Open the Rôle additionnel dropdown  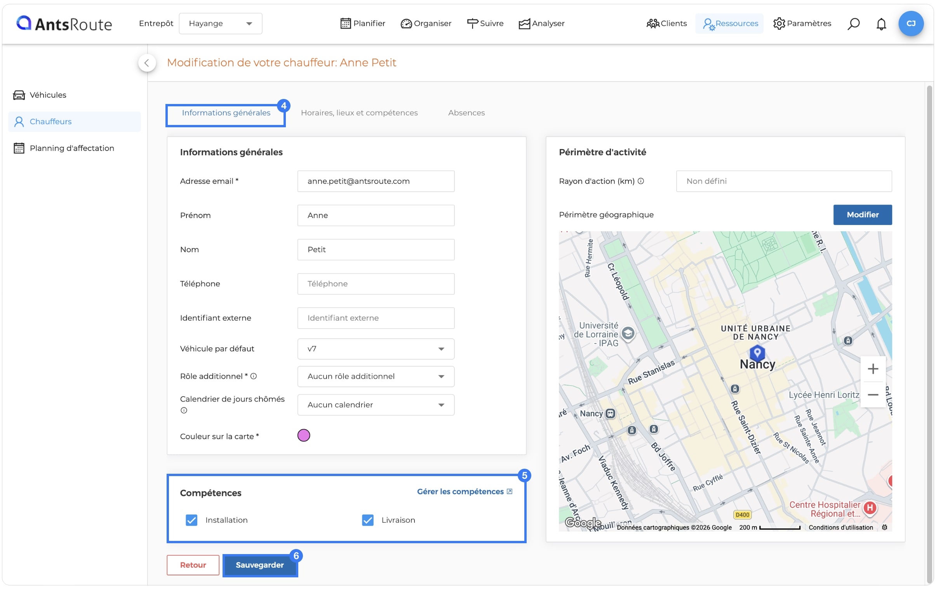376,377
